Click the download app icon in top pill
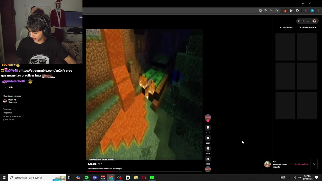This screenshot has height=181, width=322. pos(308,21)
